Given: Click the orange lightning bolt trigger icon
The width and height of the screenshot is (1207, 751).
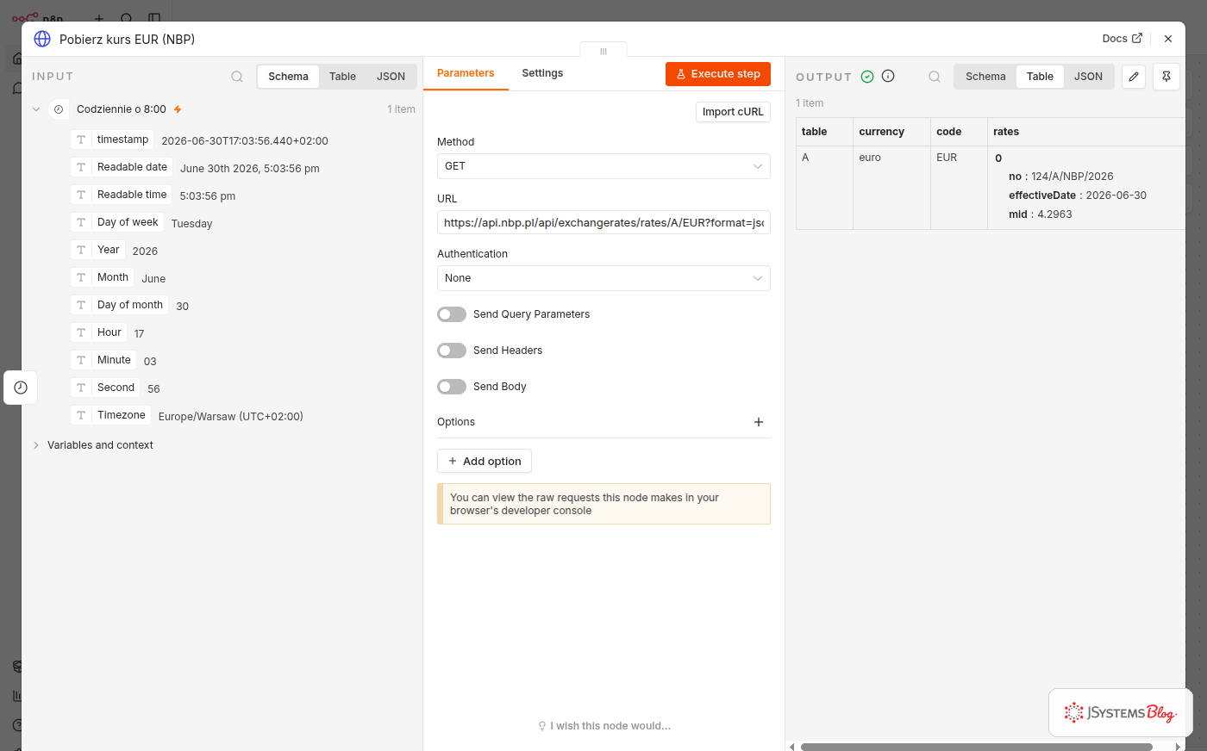Looking at the screenshot, I should [x=178, y=109].
